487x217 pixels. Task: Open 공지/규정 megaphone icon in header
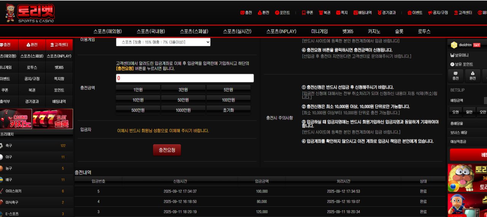point(430,13)
